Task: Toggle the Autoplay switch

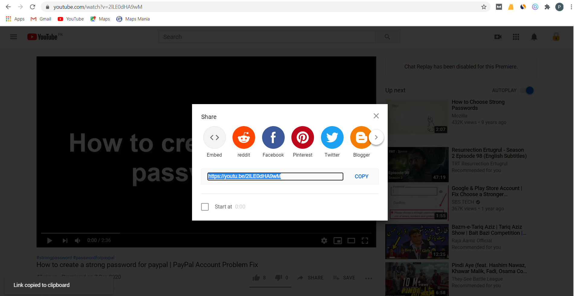Action: click(x=528, y=90)
